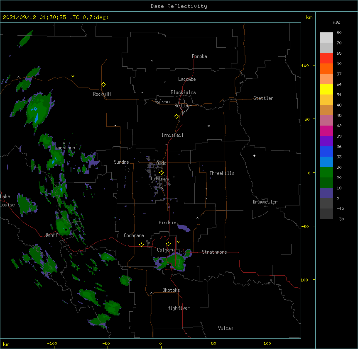
Task: Click the Stettler city label
Action: point(263,98)
